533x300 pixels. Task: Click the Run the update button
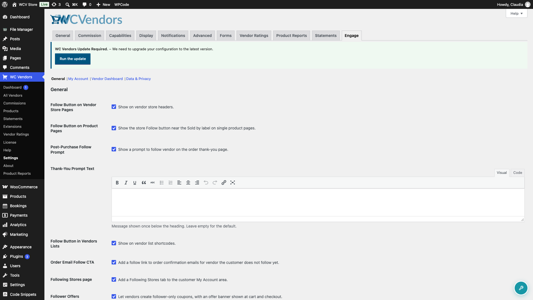click(x=73, y=59)
